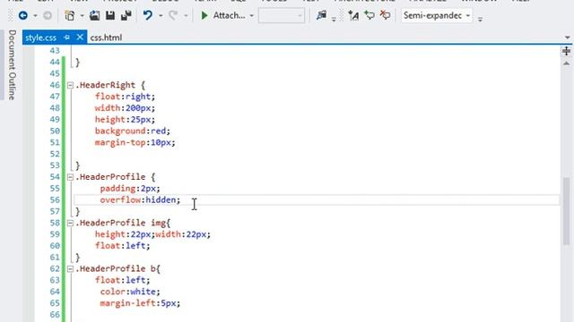The width and height of the screenshot is (574, 322).
Task: Click the Undo arrow icon
Action: (147, 15)
